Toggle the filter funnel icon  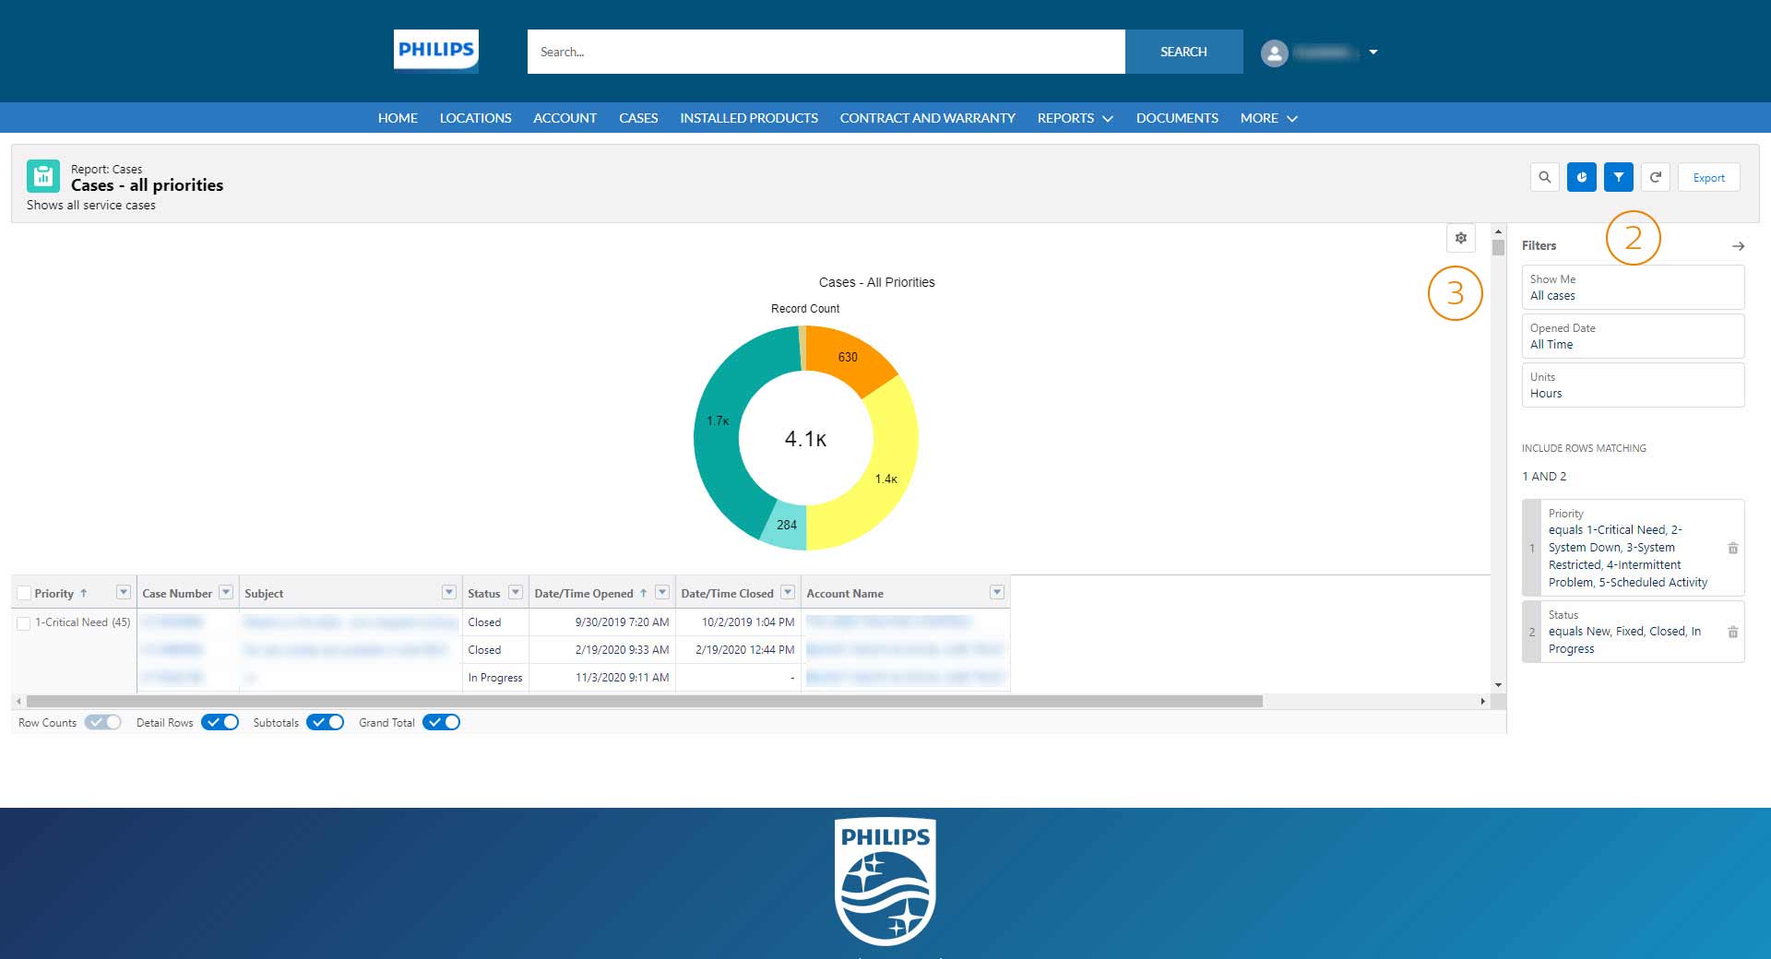pyautogui.click(x=1619, y=177)
